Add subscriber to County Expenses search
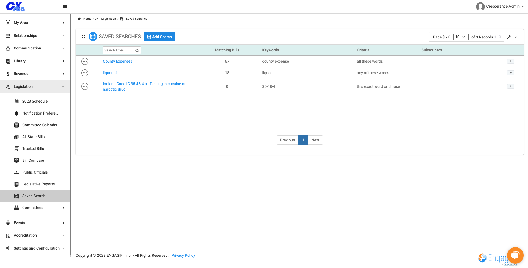 [x=511, y=61]
